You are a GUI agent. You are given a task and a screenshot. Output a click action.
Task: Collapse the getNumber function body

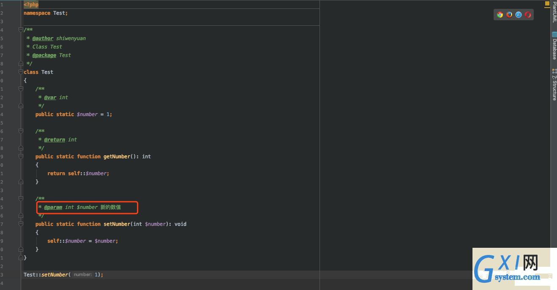(21, 157)
